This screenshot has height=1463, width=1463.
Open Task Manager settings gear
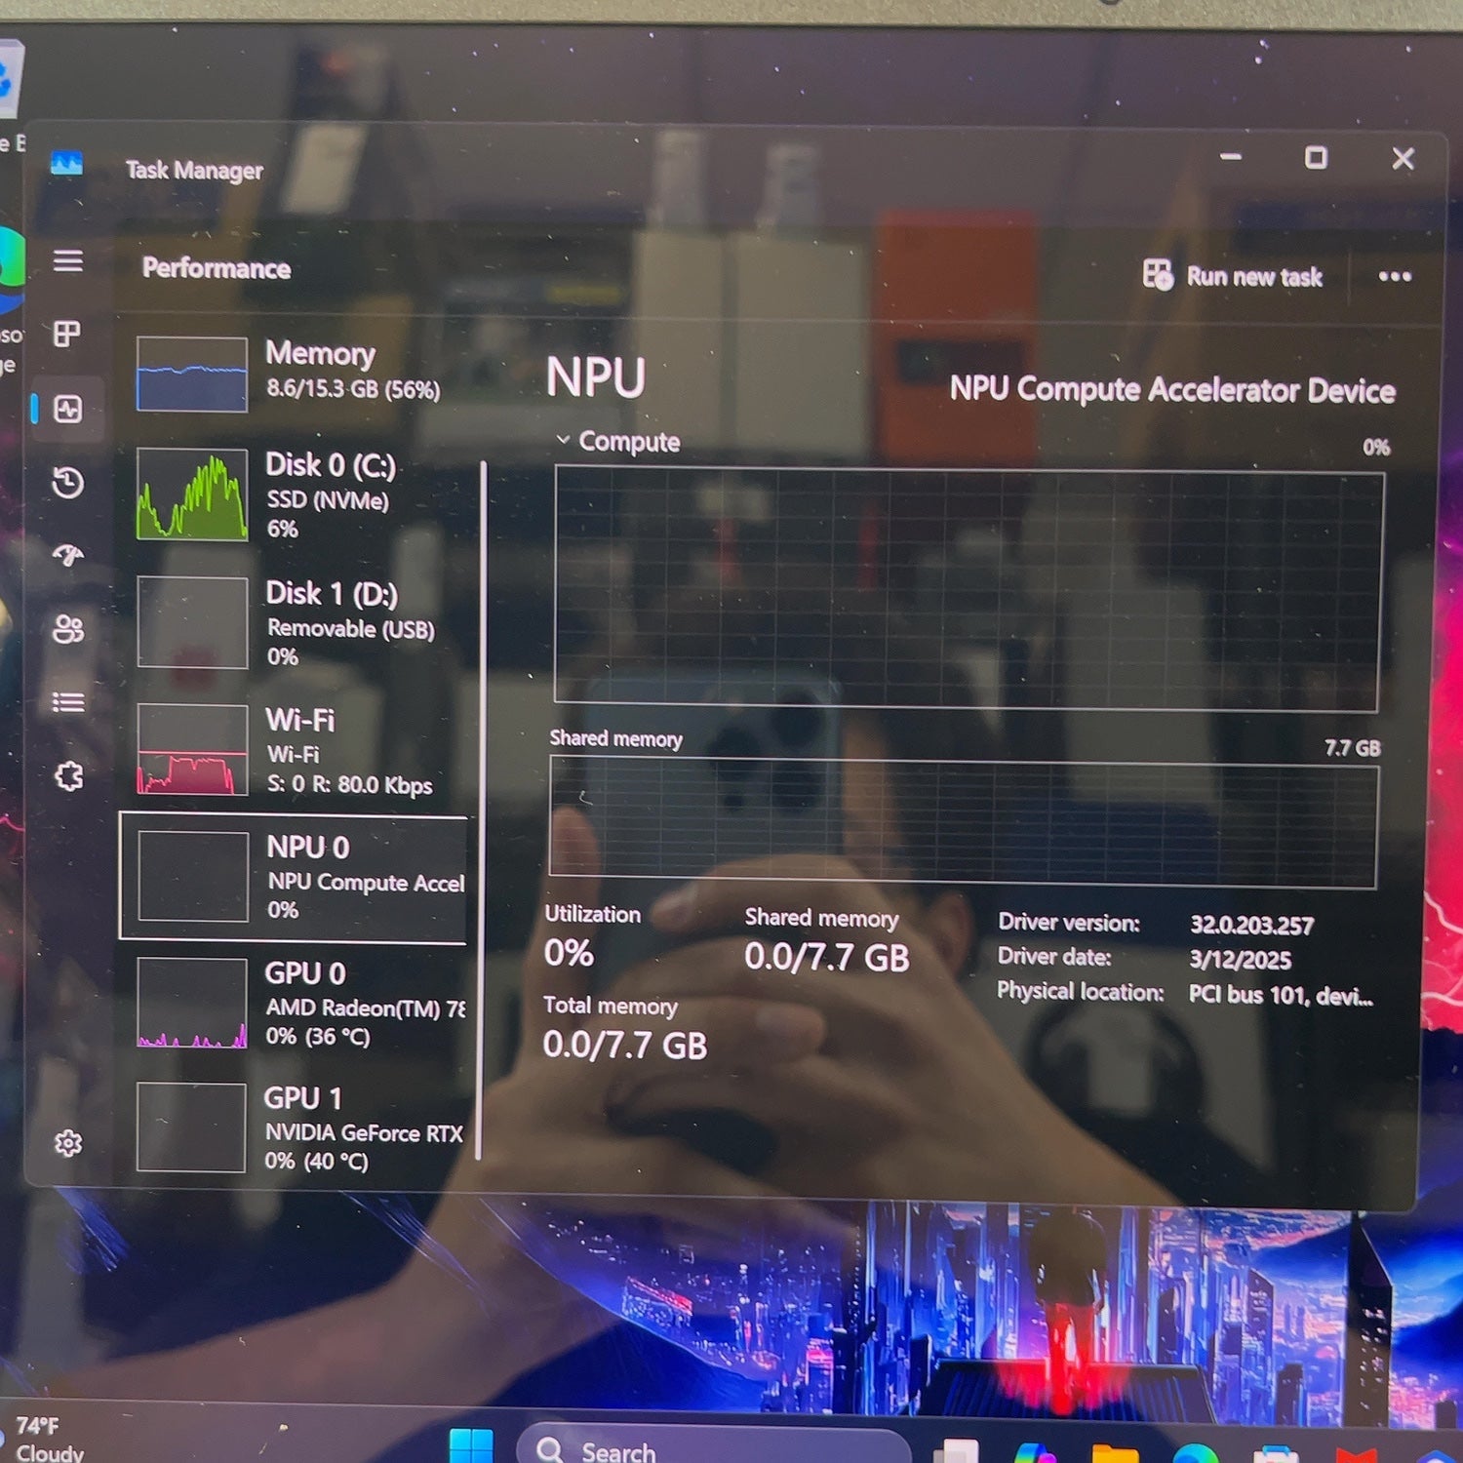click(x=67, y=1142)
